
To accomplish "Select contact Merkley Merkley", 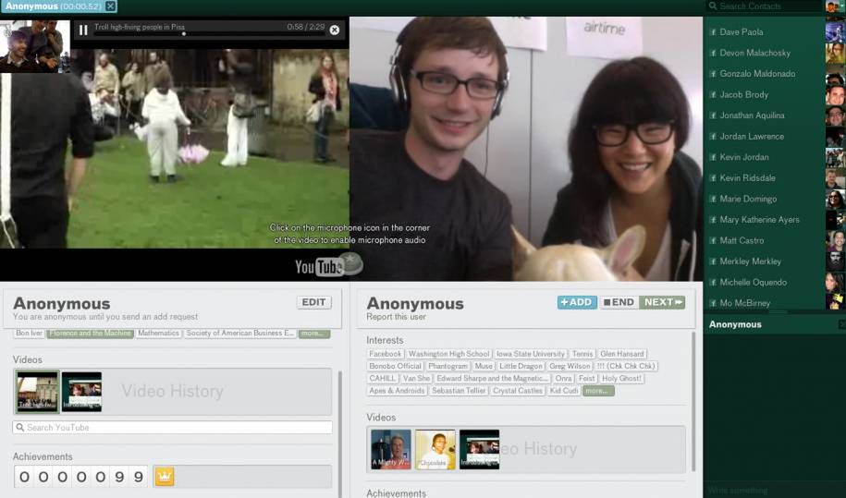I will pos(751,261).
